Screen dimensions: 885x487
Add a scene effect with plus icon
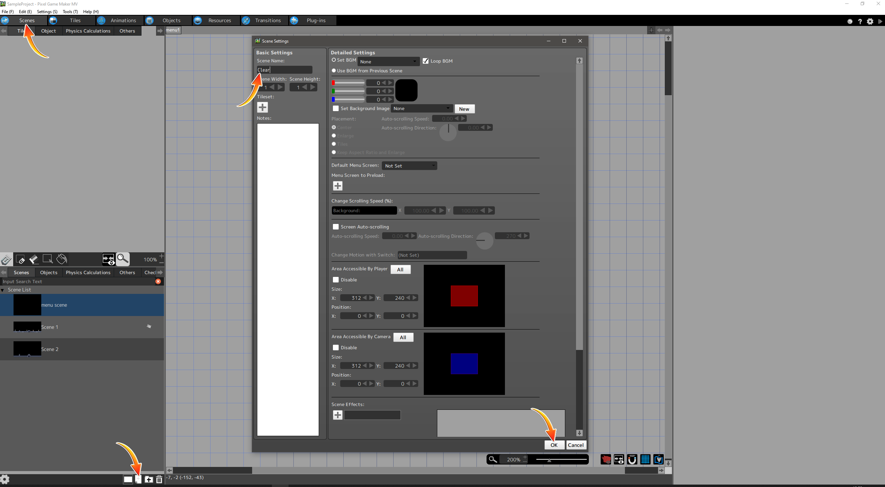tap(337, 415)
